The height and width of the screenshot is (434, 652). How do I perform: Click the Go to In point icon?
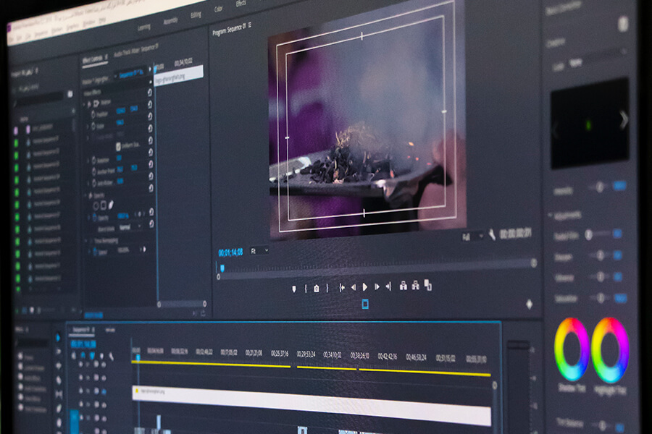coord(341,287)
